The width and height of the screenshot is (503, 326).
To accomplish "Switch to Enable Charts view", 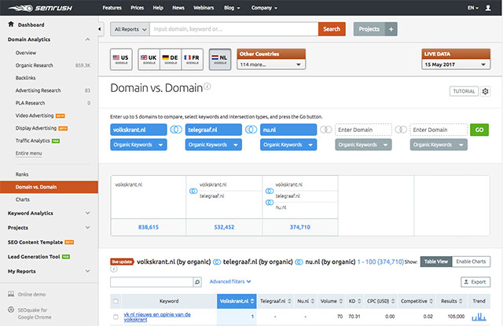I will [471, 262].
